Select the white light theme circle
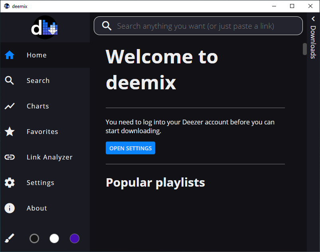The image size is (320, 252). pyautogui.click(x=54, y=238)
